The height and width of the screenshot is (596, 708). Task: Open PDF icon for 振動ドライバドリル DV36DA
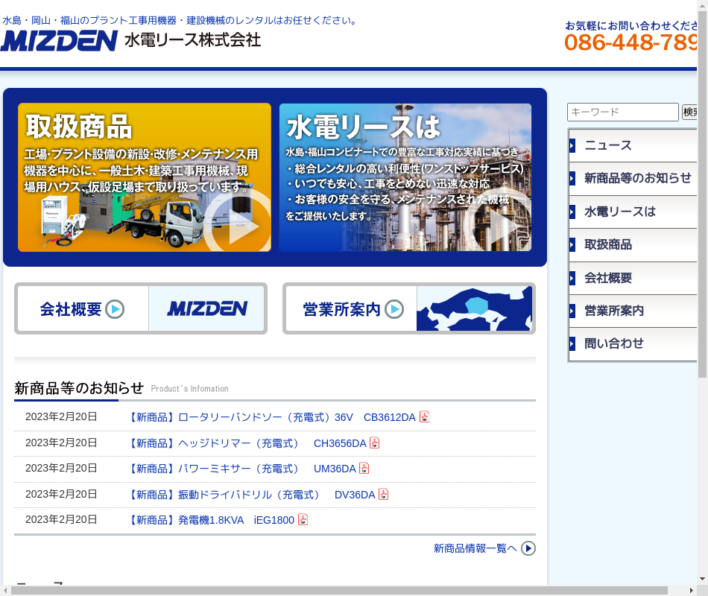[x=384, y=495]
